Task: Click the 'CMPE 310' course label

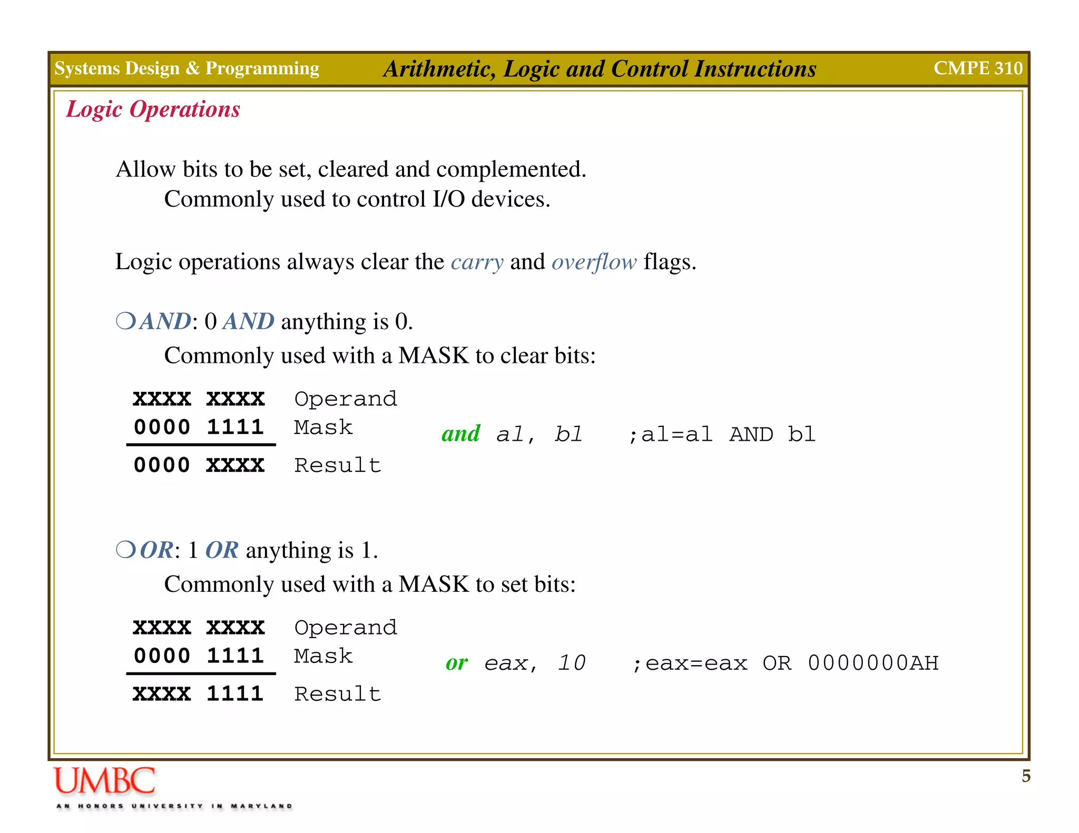Action: pyautogui.click(x=978, y=68)
